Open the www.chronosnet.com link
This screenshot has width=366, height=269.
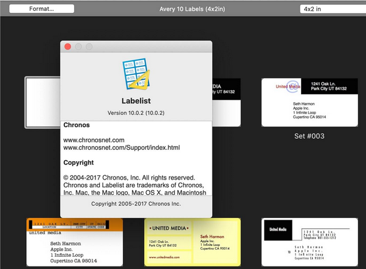[x=94, y=140]
